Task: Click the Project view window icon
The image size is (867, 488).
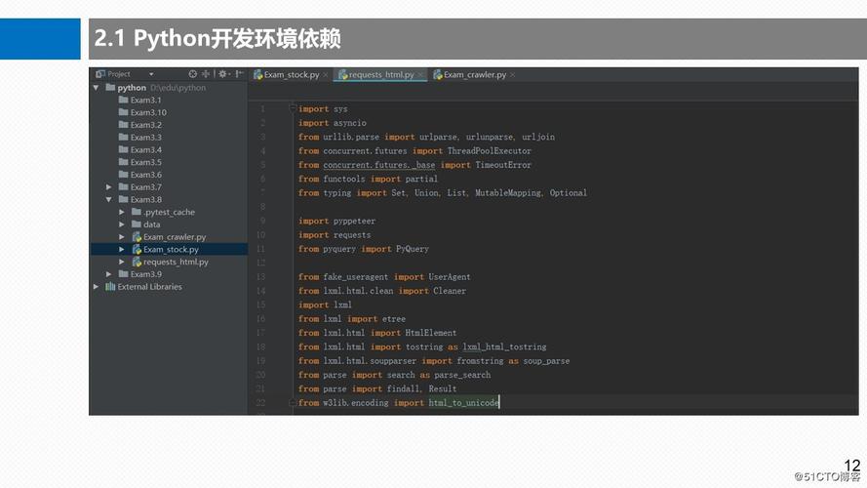Action: coord(100,73)
